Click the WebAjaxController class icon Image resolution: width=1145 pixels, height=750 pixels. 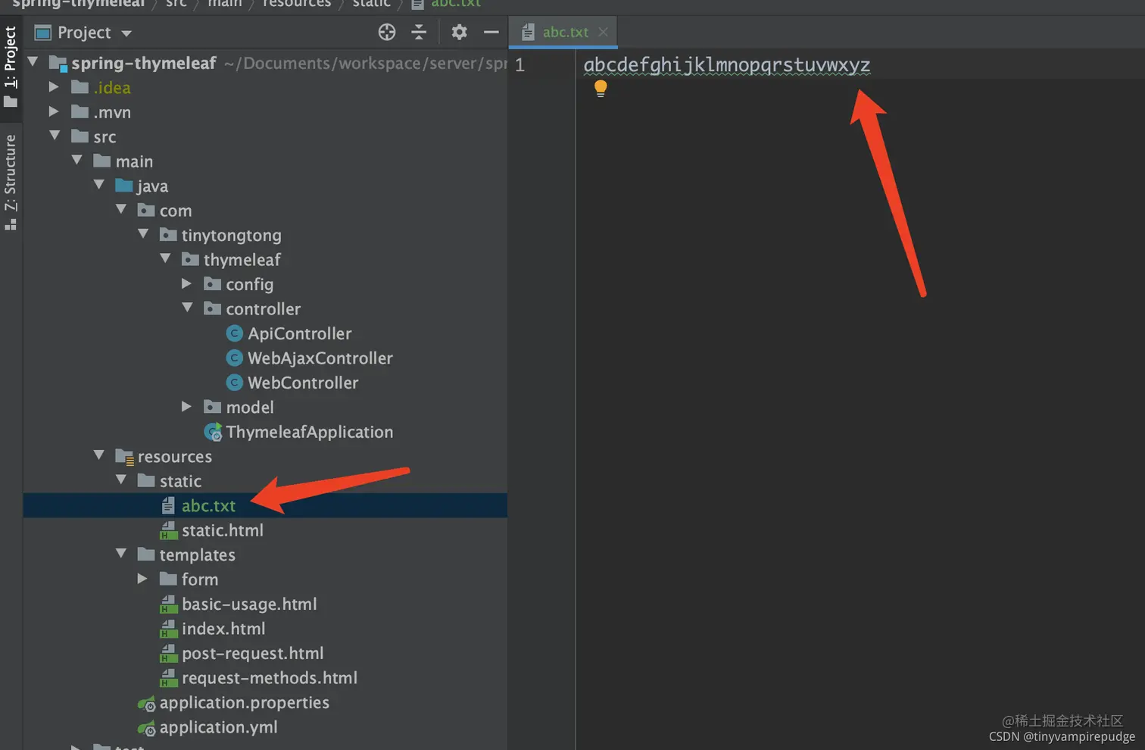coord(235,358)
